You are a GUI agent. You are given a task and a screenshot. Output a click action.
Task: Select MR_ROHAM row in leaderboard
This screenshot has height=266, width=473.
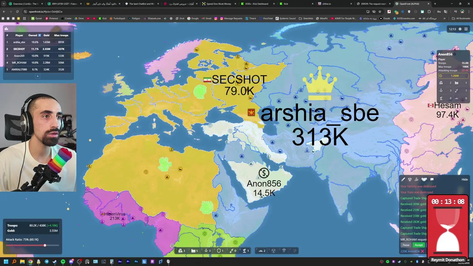click(37, 63)
